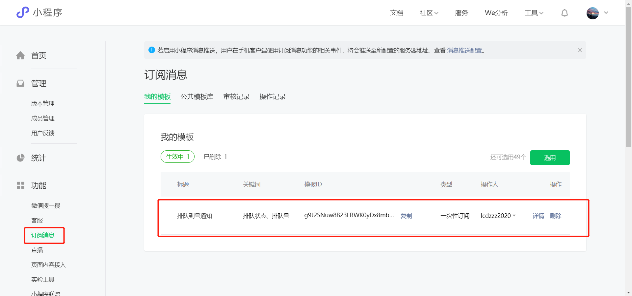
Task: Open the 工具 dropdown menu
Action: [x=534, y=13]
